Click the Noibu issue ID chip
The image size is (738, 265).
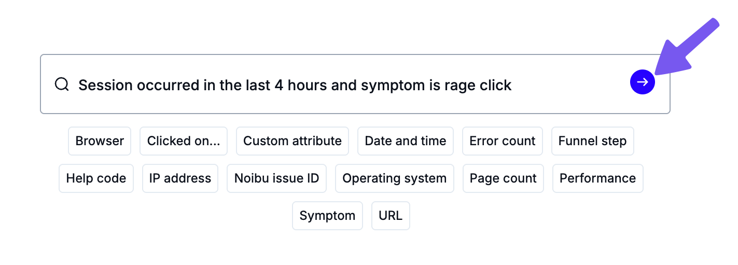276,178
